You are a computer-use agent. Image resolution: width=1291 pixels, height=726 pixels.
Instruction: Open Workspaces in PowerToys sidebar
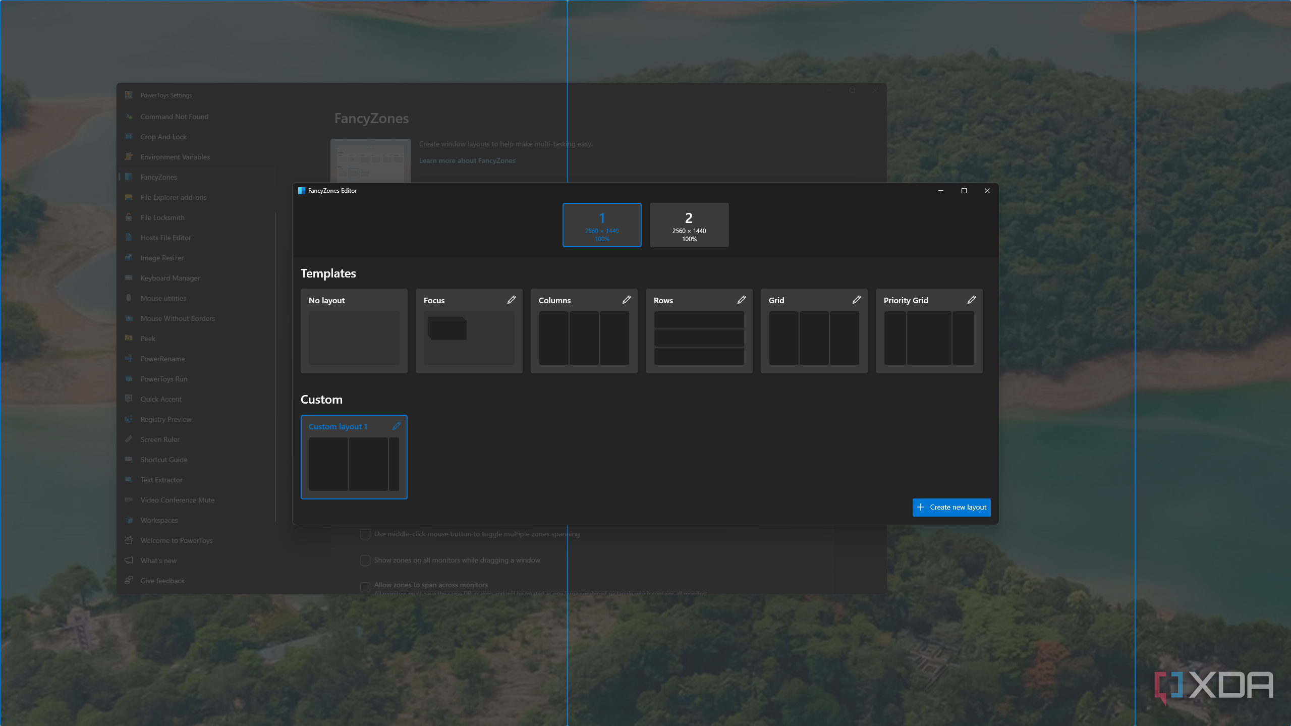[197, 520]
